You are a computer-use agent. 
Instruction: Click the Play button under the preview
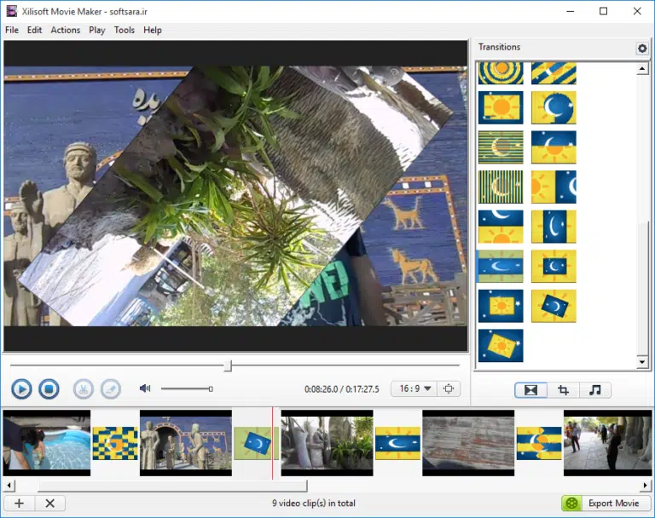[x=21, y=389]
